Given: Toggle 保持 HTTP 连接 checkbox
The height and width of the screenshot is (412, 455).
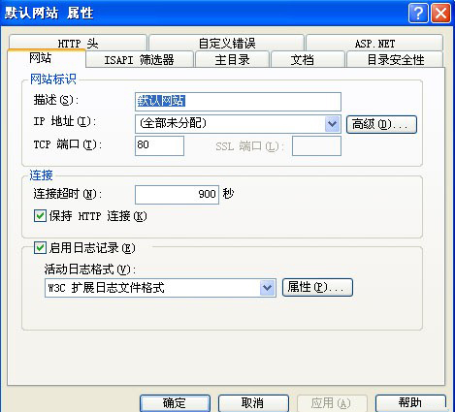Looking at the screenshot, I should pyautogui.click(x=40, y=216).
